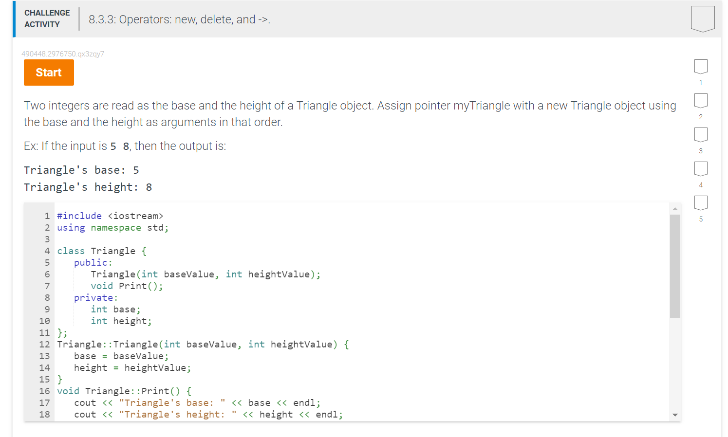The width and height of the screenshot is (728, 437).
Task: Select the step 2 progress banner
Action: [x=701, y=101]
